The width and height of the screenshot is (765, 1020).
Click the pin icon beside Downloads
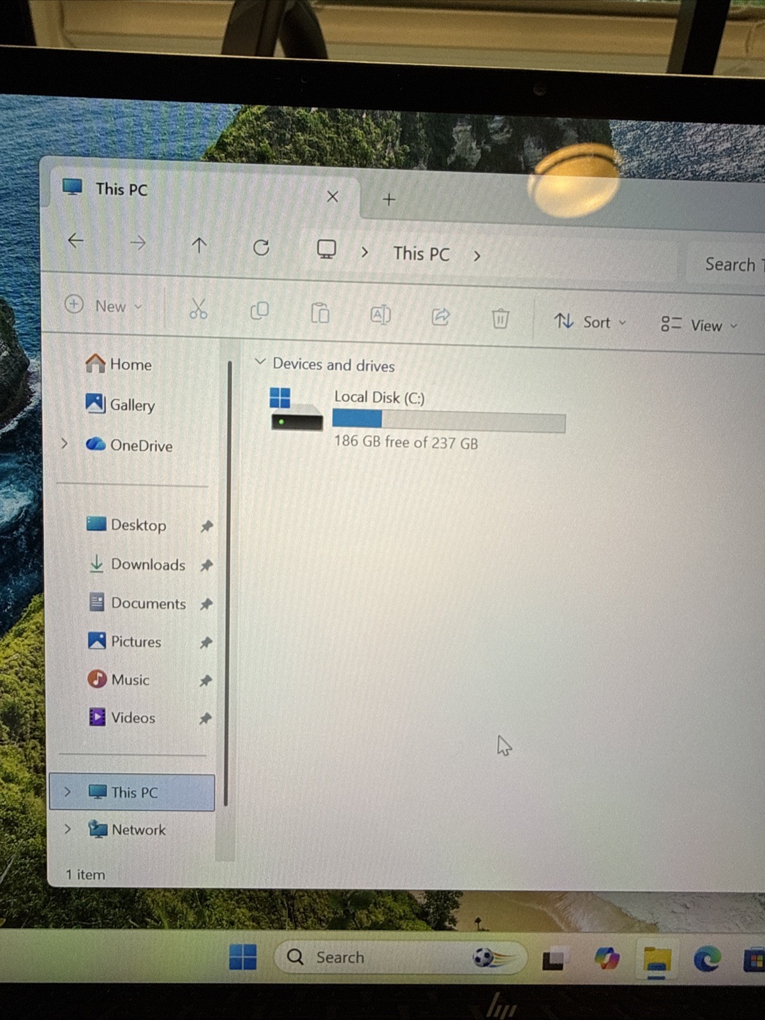[206, 565]
